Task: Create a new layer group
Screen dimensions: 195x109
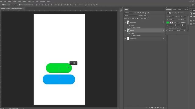Action: coord(158,108)
